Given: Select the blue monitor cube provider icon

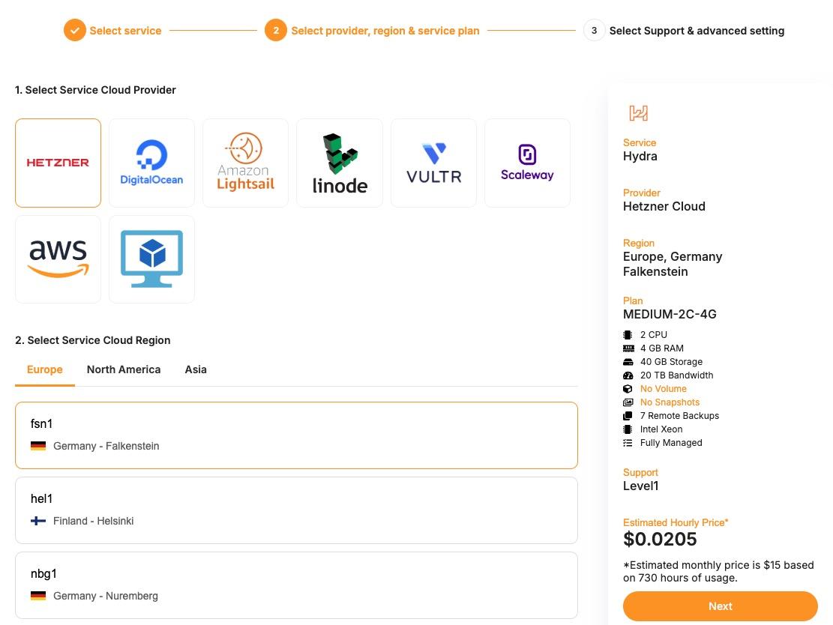Looking at the screenshot, I should [151, 259].
